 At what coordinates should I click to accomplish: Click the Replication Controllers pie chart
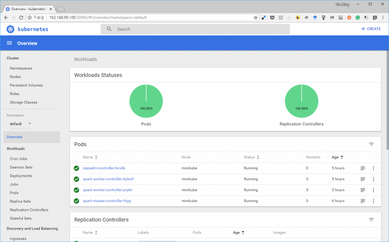point(301,101)
